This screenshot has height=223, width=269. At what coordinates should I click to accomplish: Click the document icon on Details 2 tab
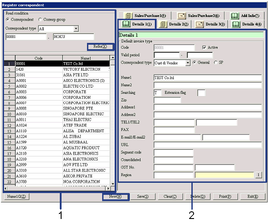[x=163, y=24]
